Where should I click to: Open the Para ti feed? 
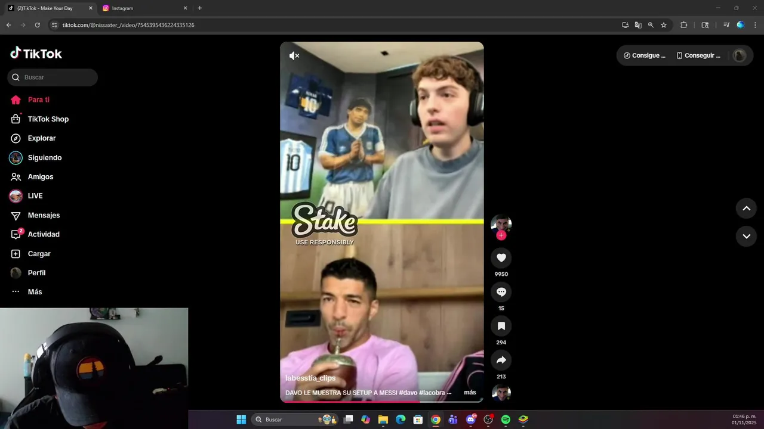coord(30,100)
